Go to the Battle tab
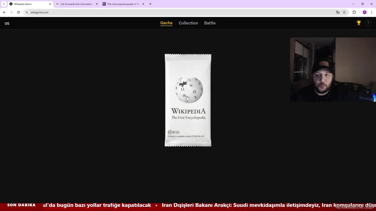Viewport: 376px width, 211px height. pyautogui.click(x=210, y=23)
